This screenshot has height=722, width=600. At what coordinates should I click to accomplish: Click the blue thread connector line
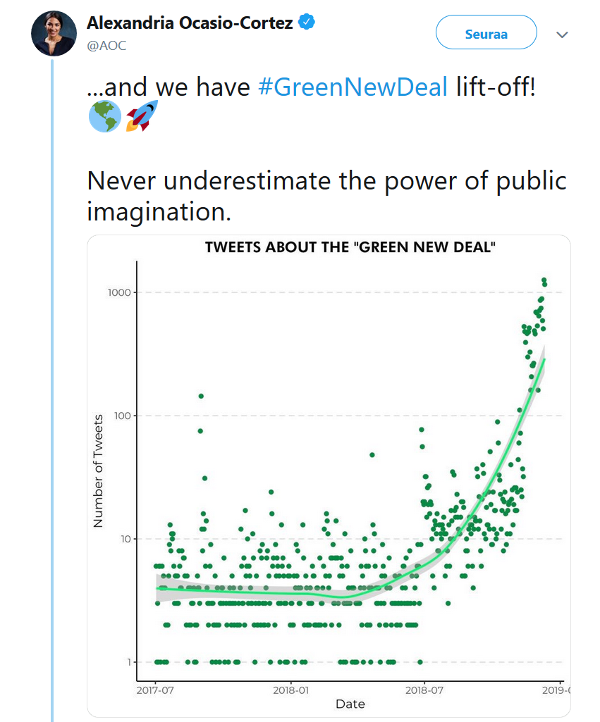pyautogui.click(x=52, y=390)
